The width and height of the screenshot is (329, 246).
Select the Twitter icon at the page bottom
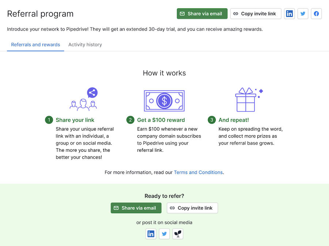click(164, 234)
